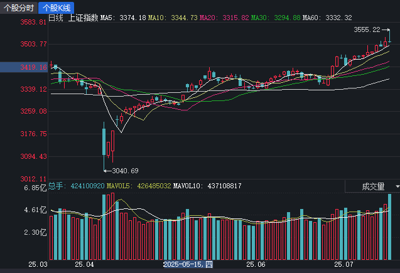The width and height of the screenshot is (400, 273).
Task: Click the tallest volume bar at right edge
Action: pos(389,227)
